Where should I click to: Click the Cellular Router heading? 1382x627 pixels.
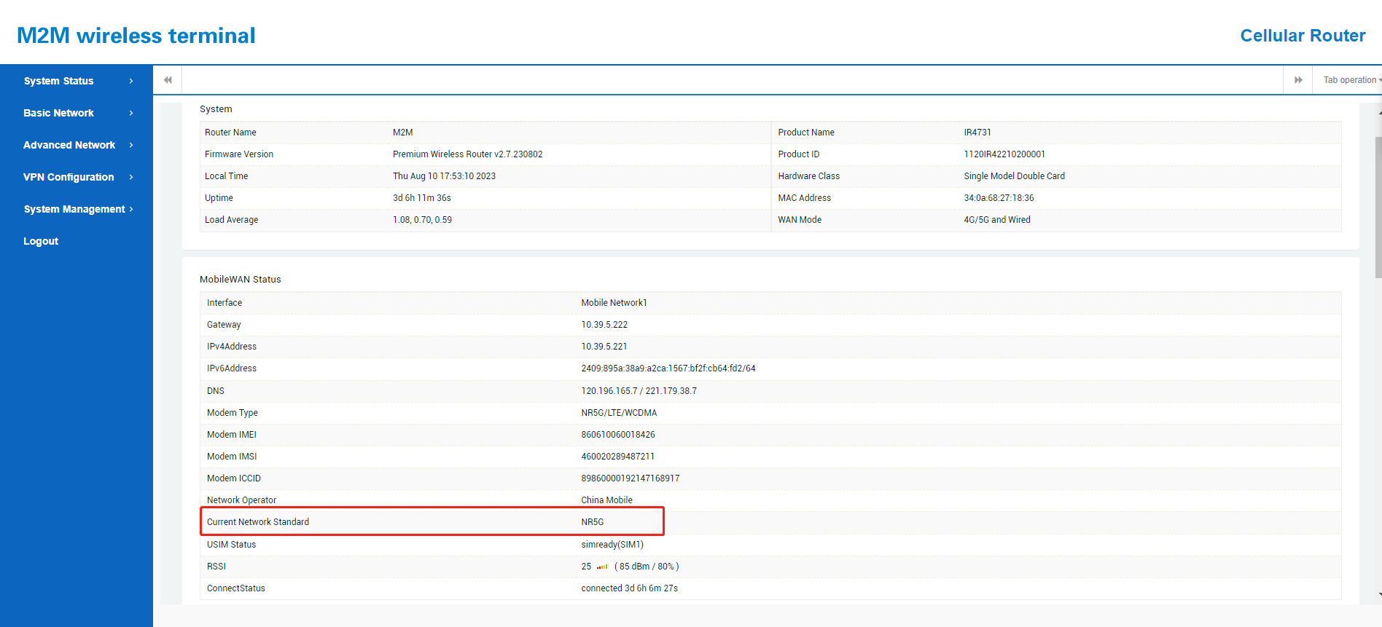point(1303,36)
